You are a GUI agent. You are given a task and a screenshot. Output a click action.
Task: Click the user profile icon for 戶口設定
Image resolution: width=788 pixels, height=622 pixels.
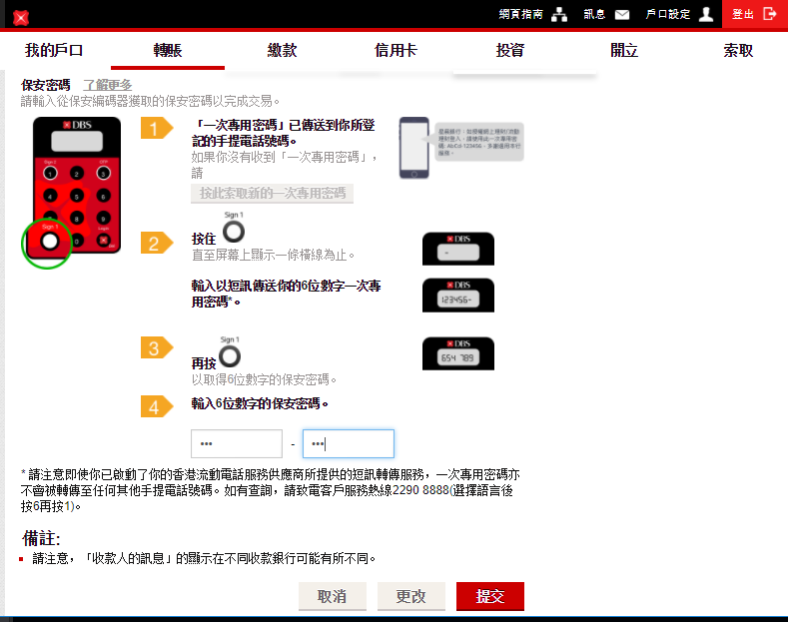point(706,14)
